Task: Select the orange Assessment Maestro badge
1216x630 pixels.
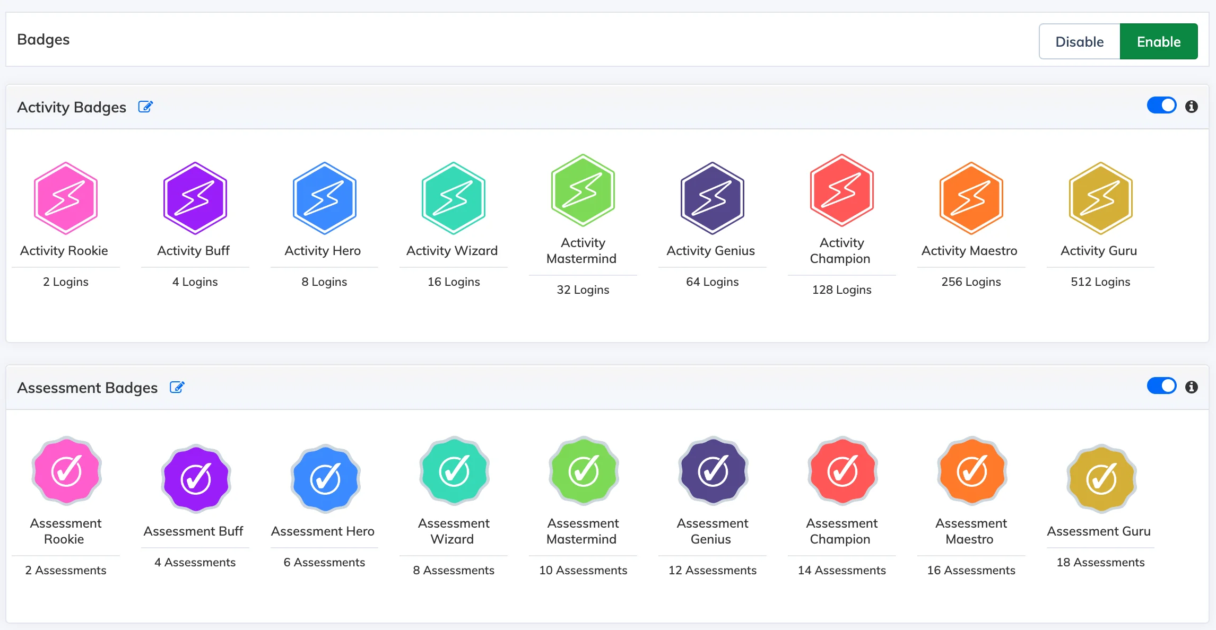Action: [972, 471]
